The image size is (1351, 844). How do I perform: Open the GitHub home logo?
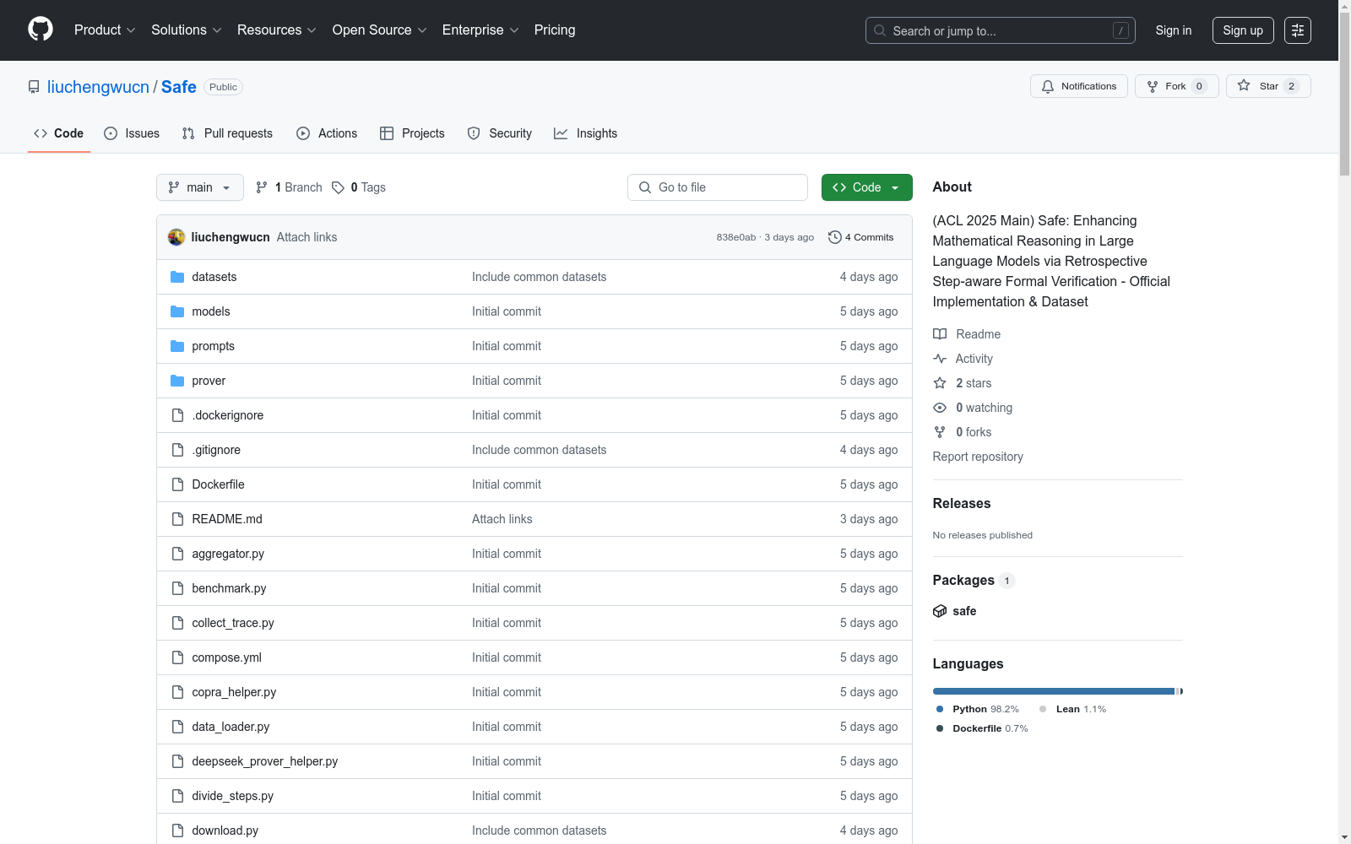click(x=41, y=30)
